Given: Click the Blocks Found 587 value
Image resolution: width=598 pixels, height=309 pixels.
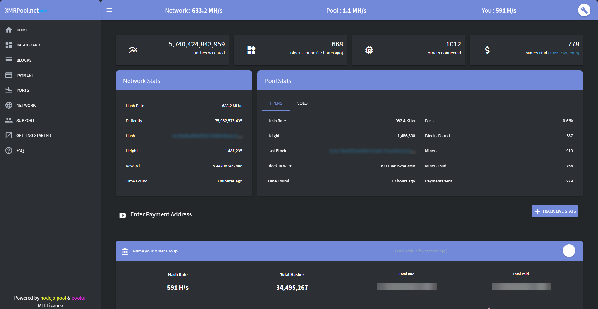Looking at the screenshot, I should pos(569,136).
